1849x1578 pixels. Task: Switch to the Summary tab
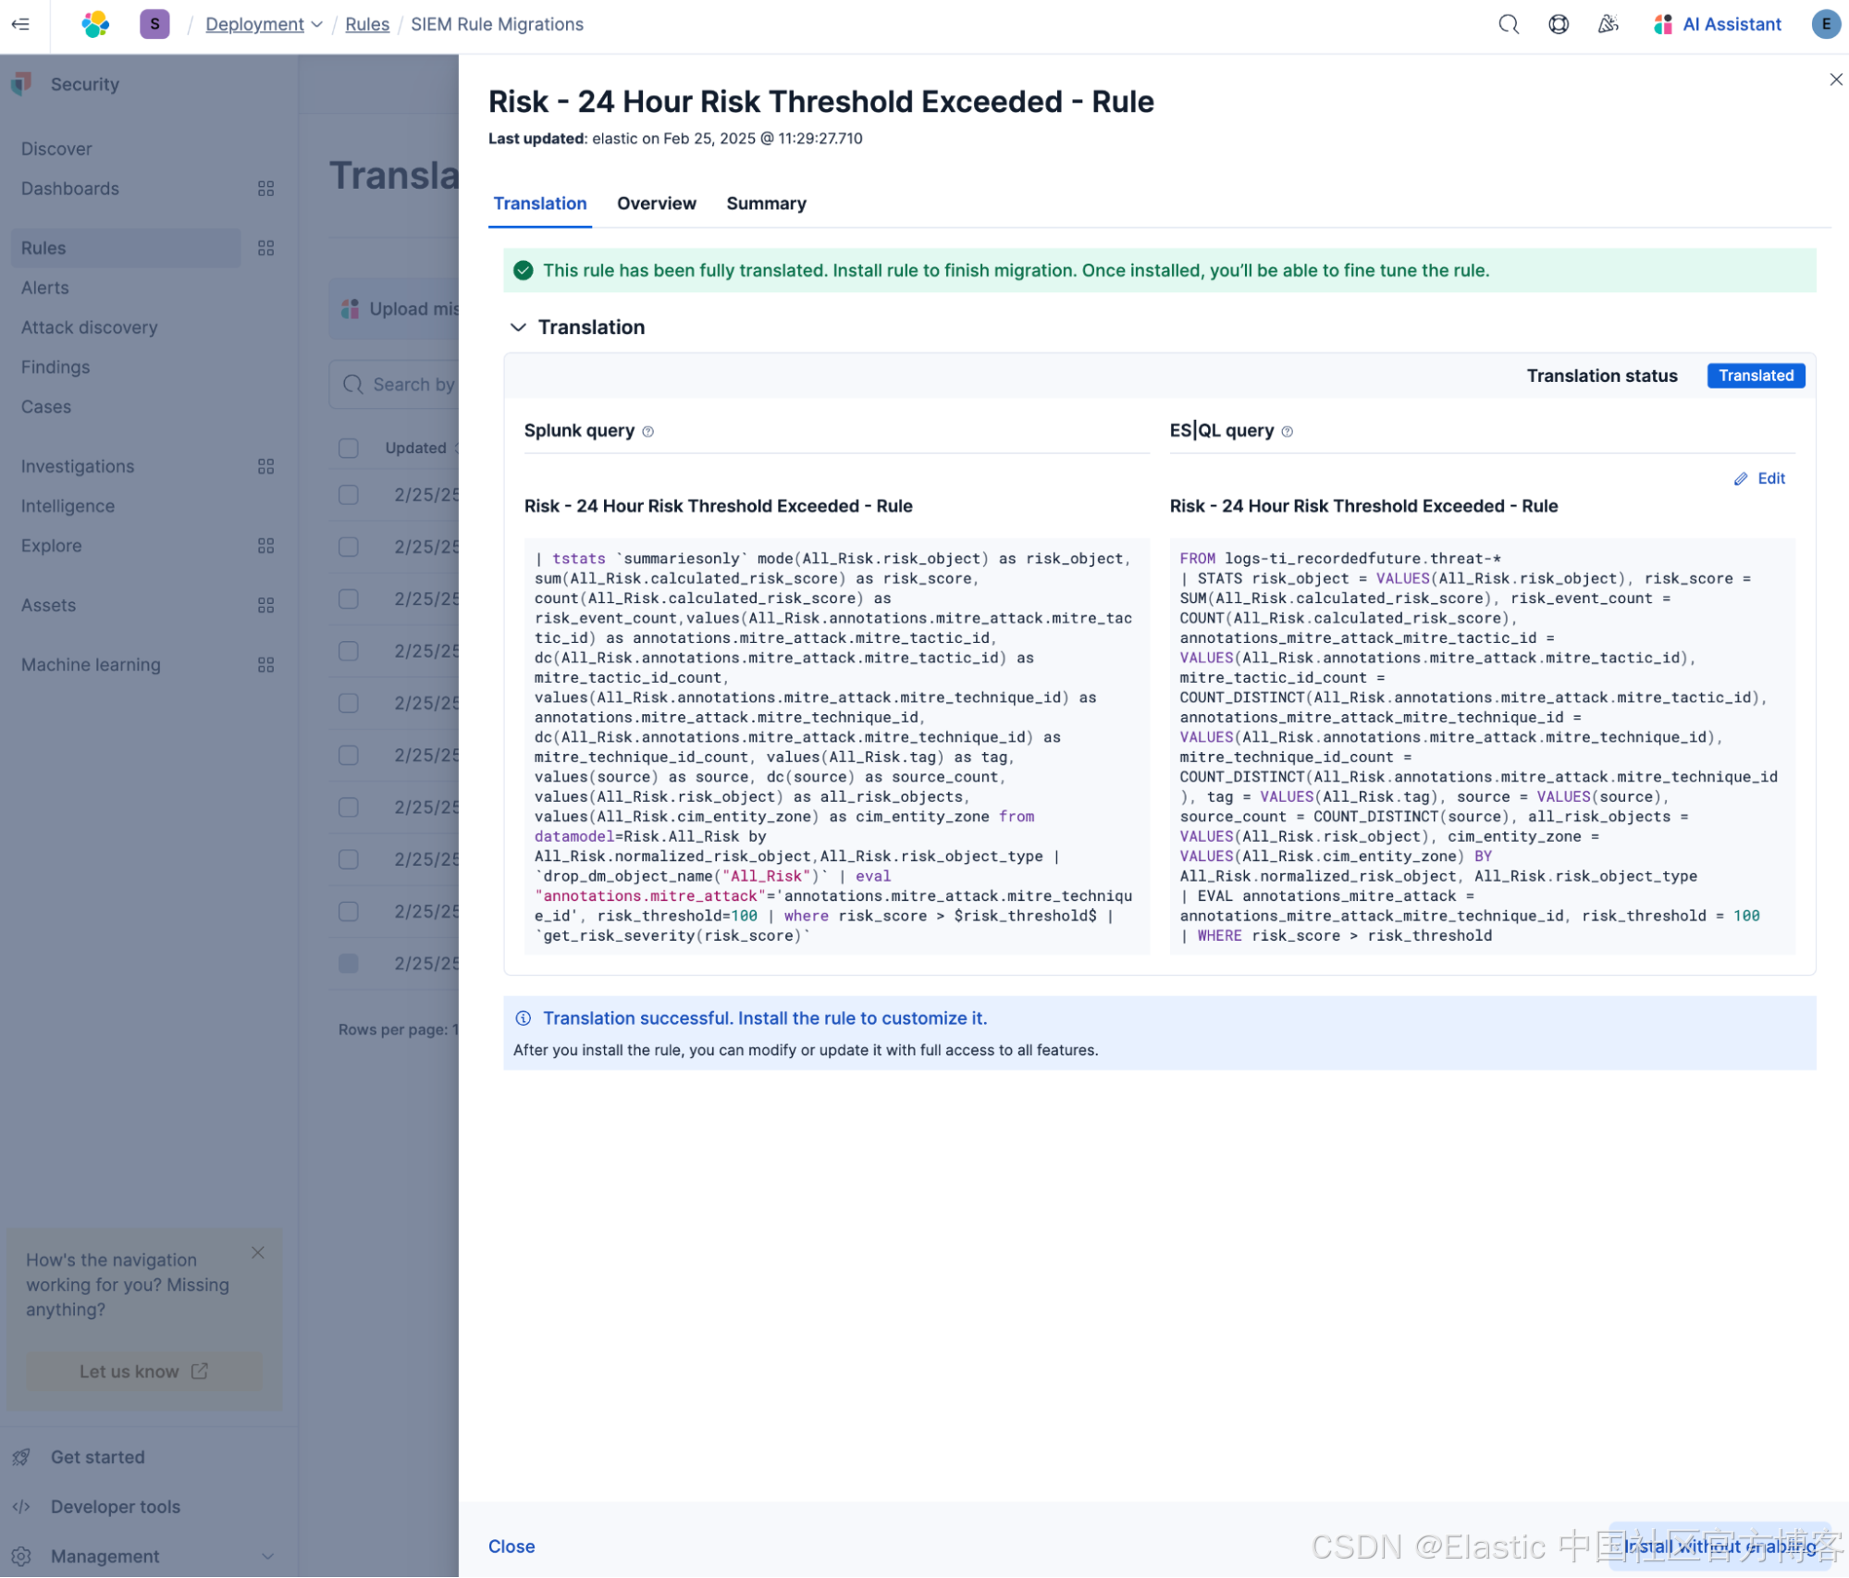click(766, 203)
